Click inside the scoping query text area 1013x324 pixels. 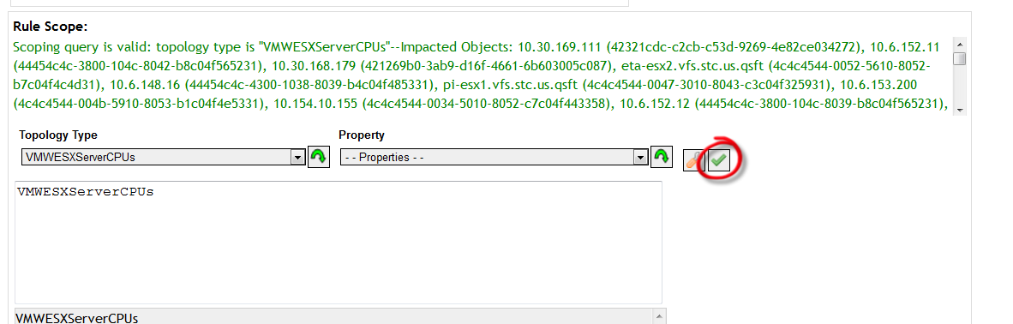(x=338, y=243)
